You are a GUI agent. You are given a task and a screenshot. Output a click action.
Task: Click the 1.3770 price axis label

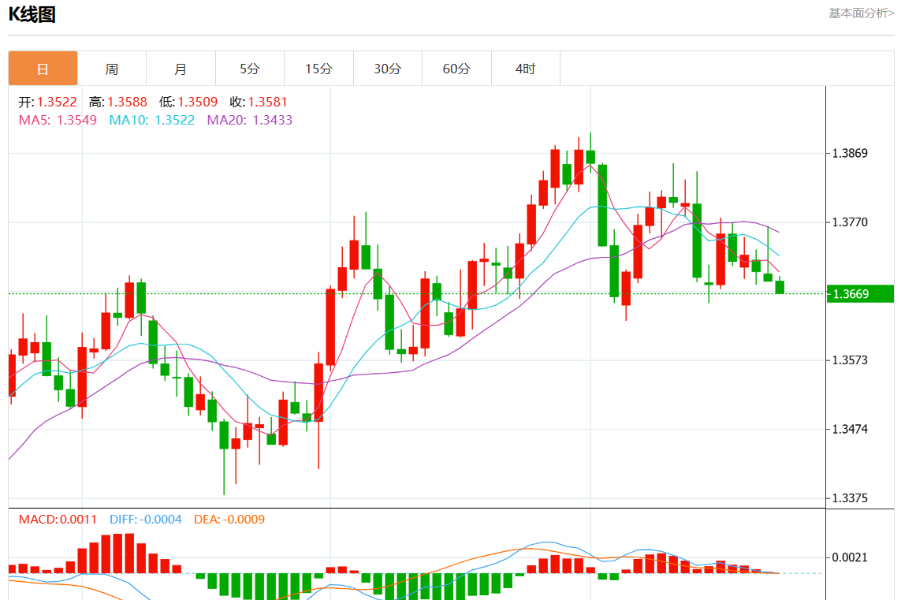850,222
